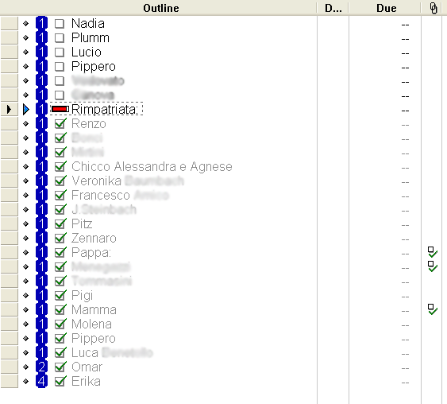
Task: Click priority badge 1 next to Nadia
Action: point(41,23)
